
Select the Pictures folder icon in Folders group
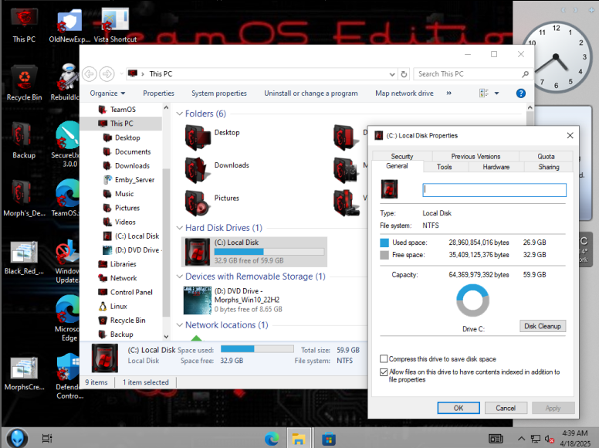198,203
